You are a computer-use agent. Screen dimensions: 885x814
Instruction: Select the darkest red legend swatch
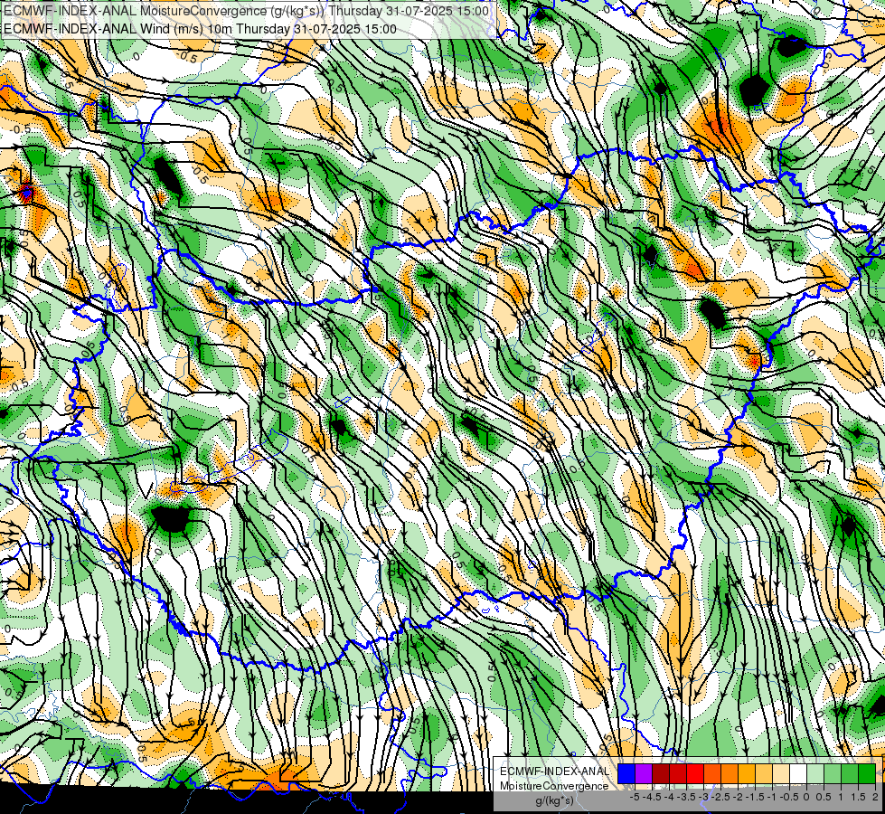tap(661, 773)
